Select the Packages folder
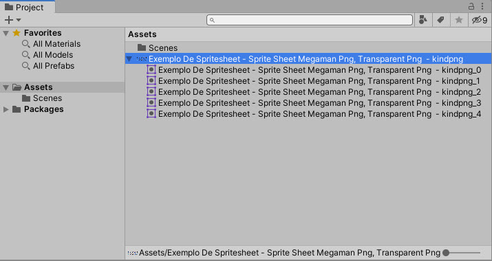 coord(43,109)
